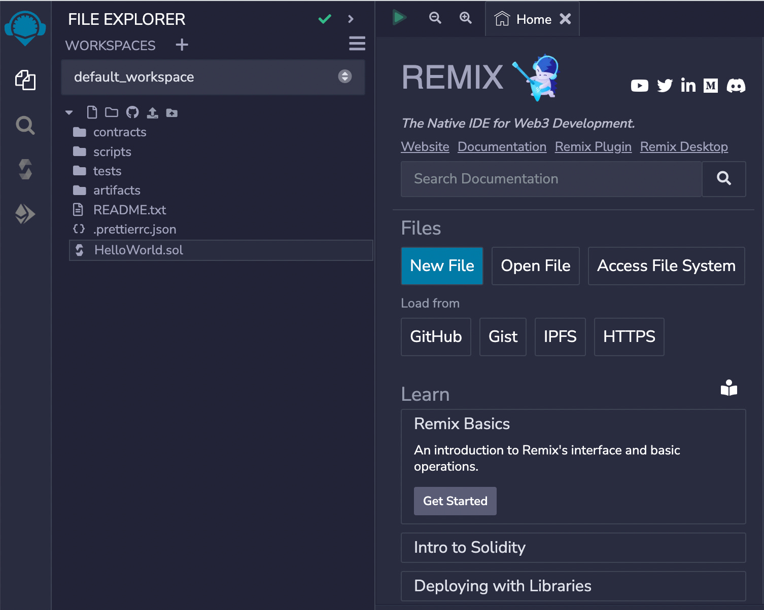Click the green run script play button
The width and height of the screenshot is (764, 610).
[x=399, y=18]
